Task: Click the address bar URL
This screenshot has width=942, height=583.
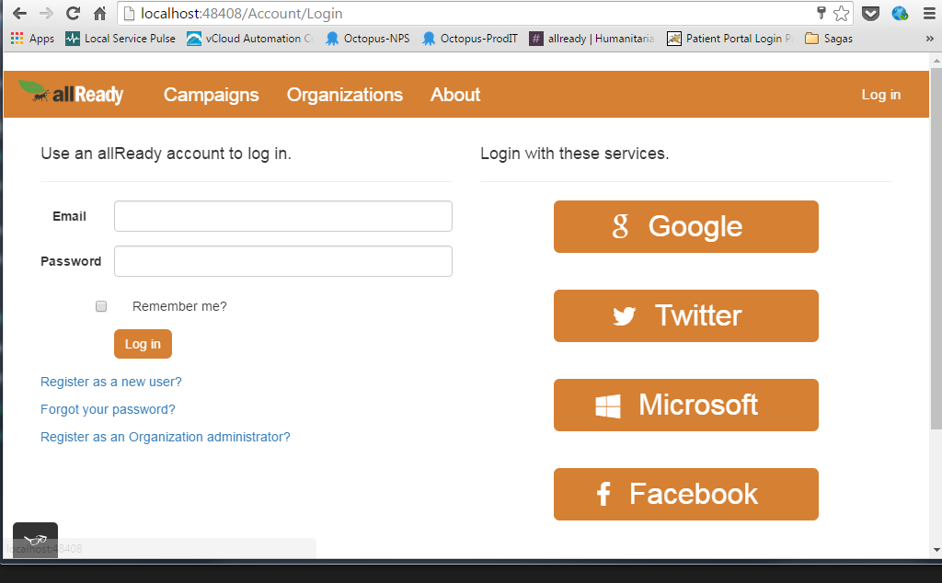Action: [x=242, y=13]
